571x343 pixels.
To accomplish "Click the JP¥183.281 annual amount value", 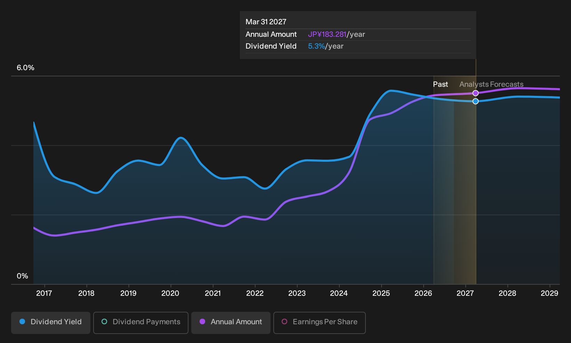I will tap(327, 34).
